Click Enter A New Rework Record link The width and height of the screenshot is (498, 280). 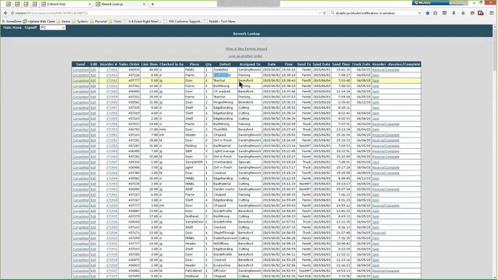point(246,49)
